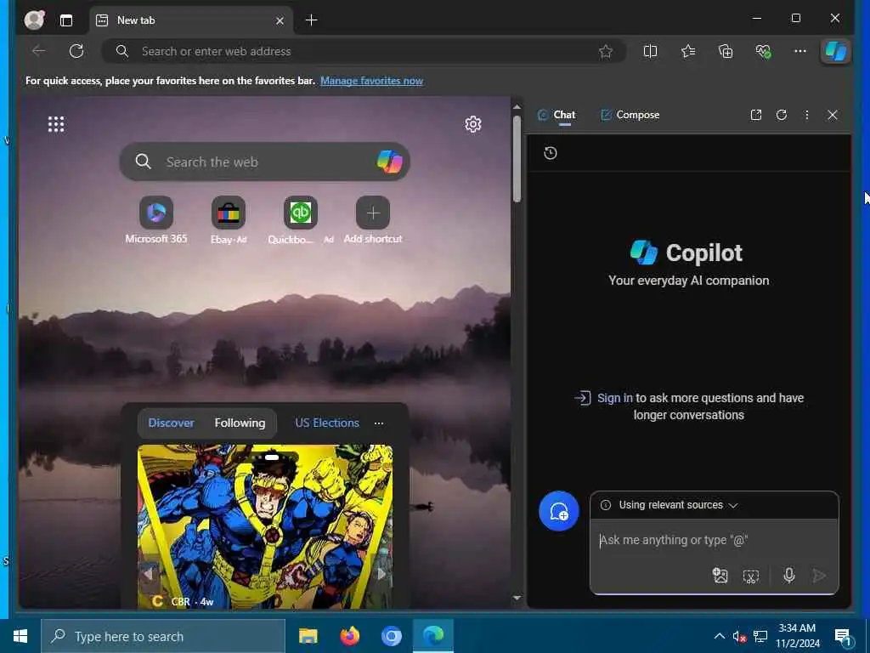Image resolution: width=870 pixels, height=653 pixels.
Task: Open the Favorites list icon
Action: click(688, 51)
